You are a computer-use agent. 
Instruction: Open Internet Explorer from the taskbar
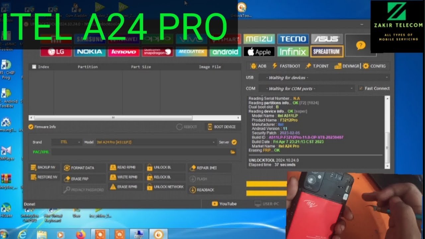click(22, 234)
